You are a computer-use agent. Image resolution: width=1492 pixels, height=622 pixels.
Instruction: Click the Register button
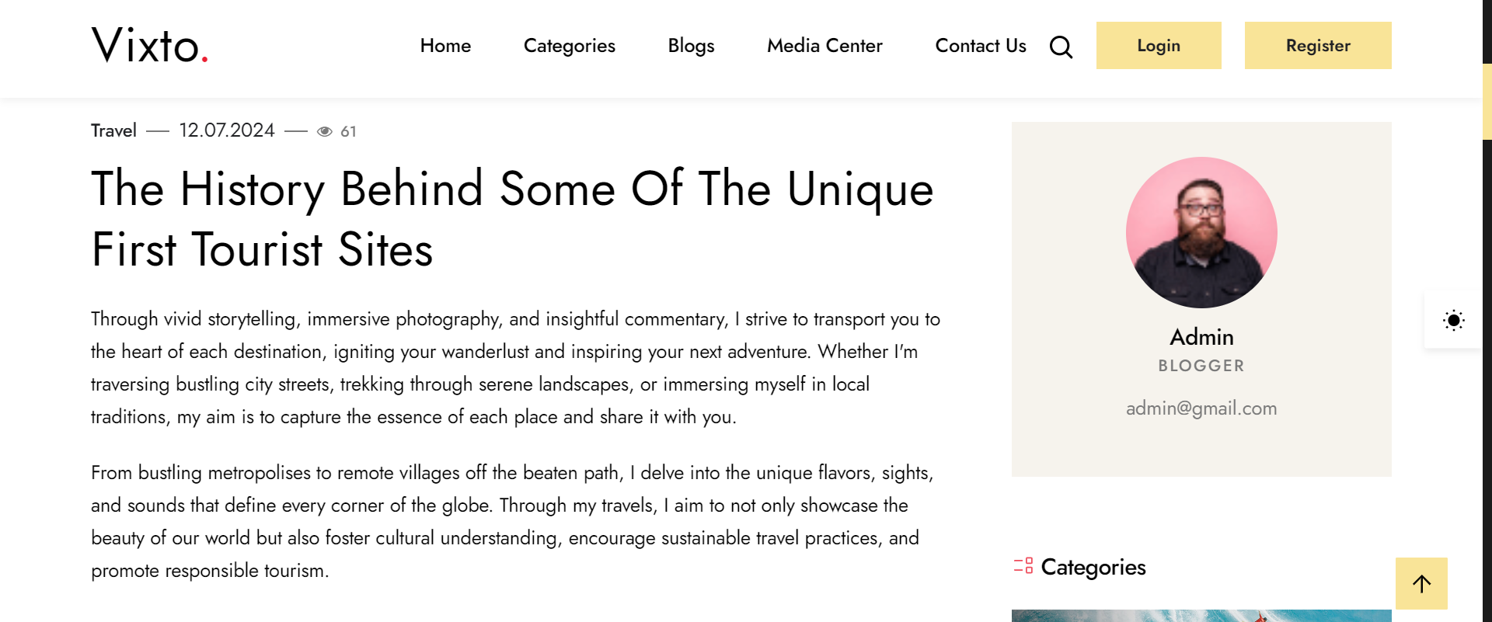[1318, 45]
